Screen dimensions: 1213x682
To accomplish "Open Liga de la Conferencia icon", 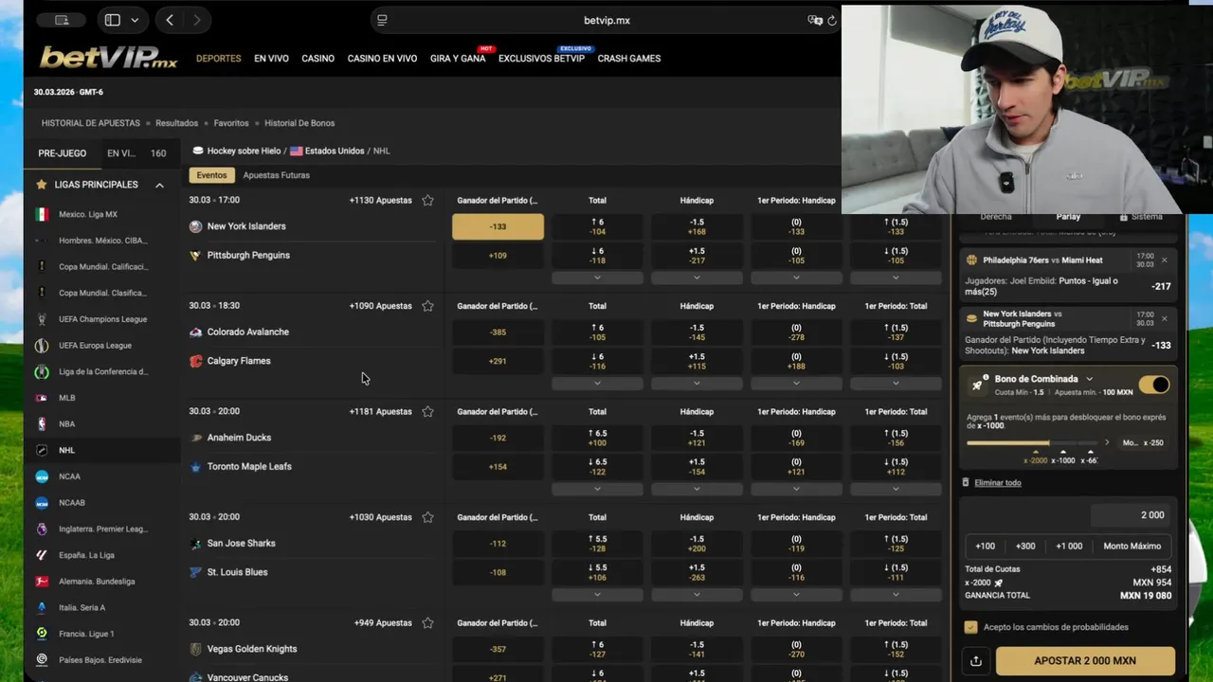I will [x=42, y=372].
